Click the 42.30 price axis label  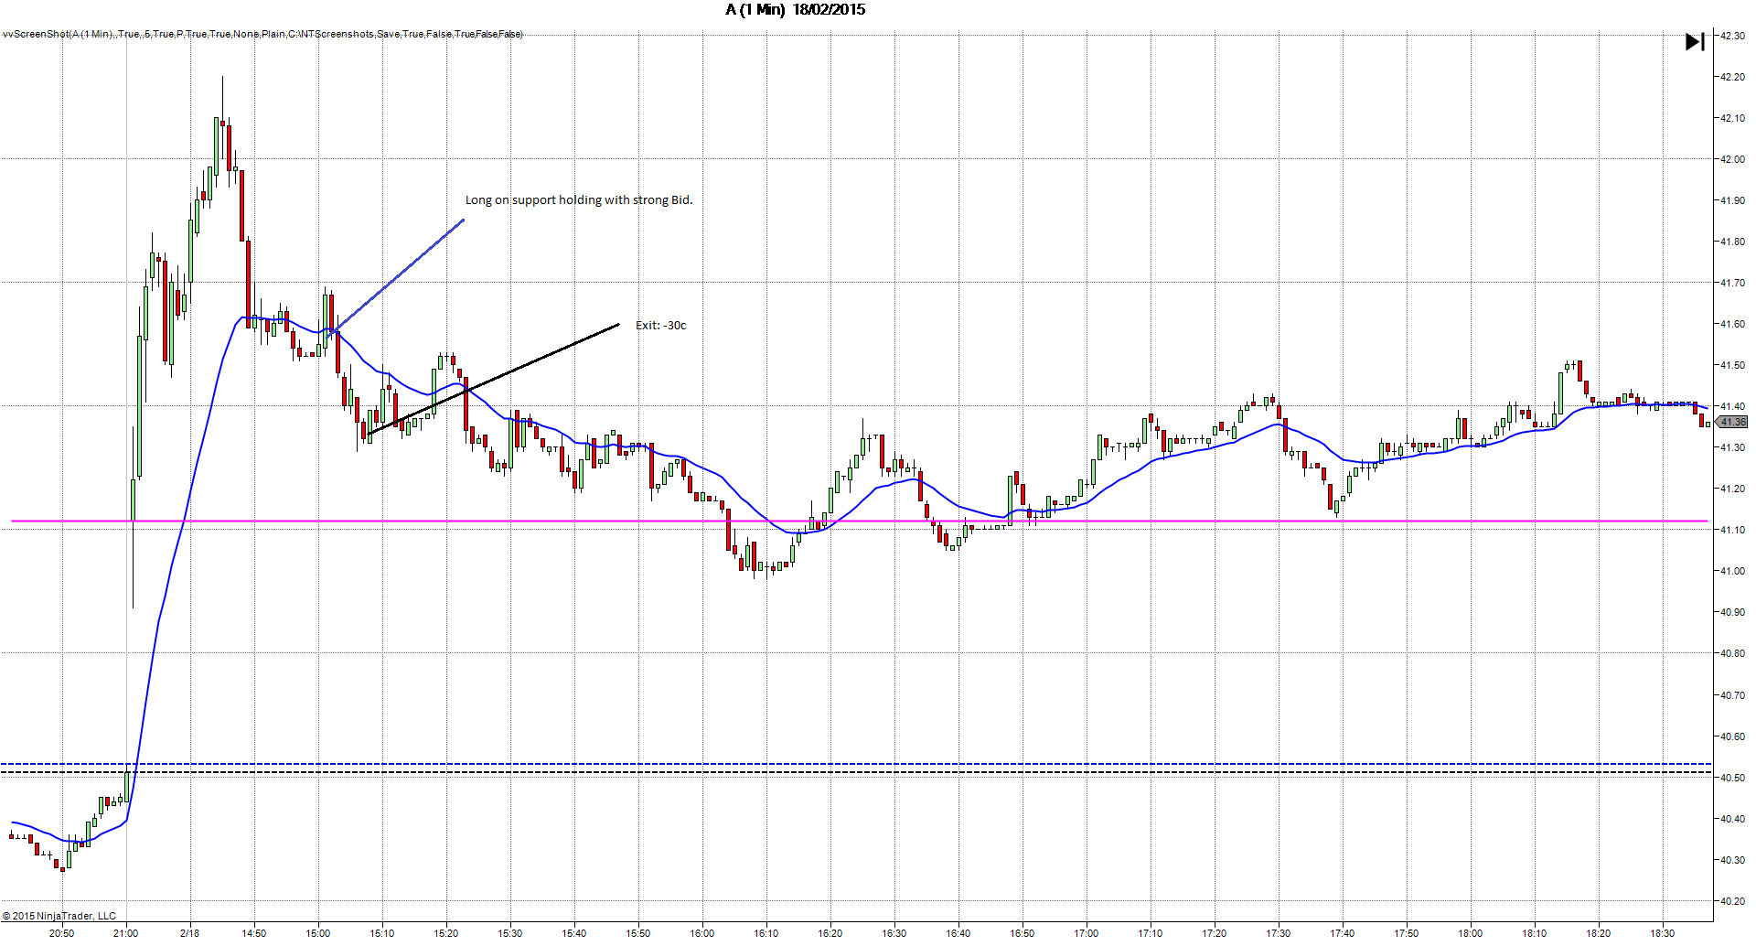click(x=1732, y=36)
